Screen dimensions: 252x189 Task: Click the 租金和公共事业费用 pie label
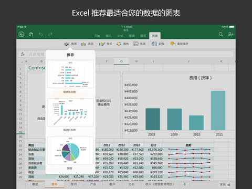103,103
